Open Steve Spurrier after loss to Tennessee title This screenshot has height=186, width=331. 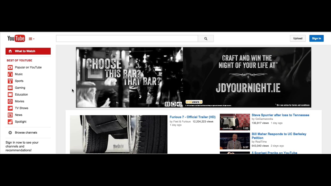280,115
